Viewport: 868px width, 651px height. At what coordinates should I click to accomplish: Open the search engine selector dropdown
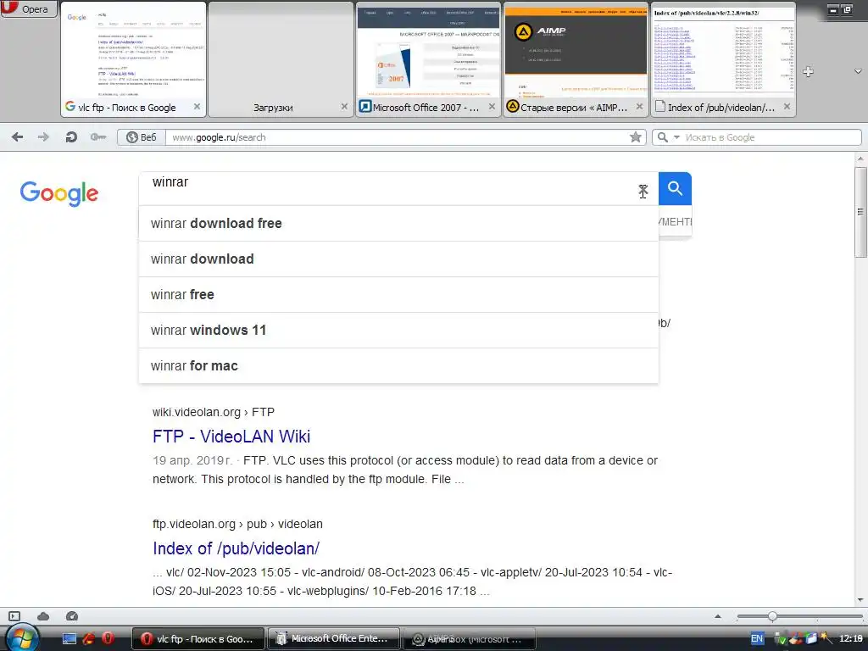pos(667,137)
